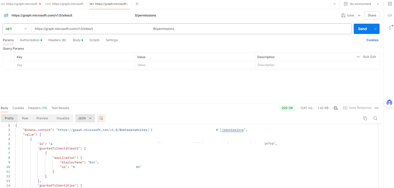
Task: Search within the response body
Action: [375, 118]
